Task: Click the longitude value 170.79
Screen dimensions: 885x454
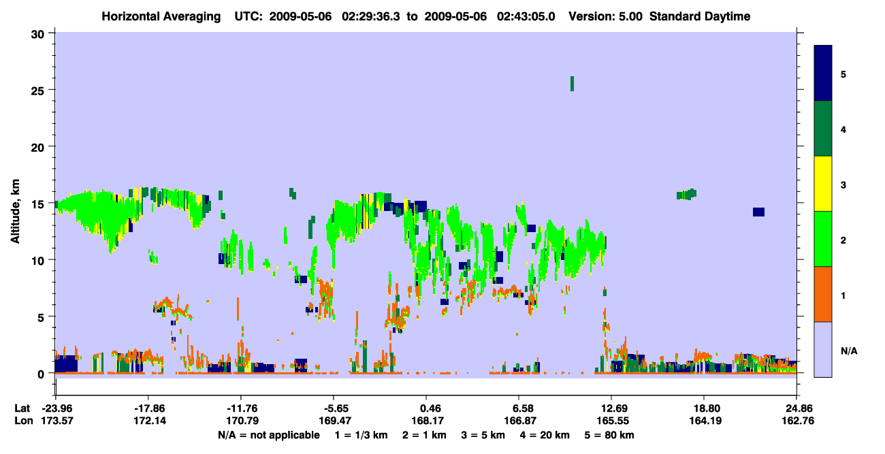Action: pos(241,421)
